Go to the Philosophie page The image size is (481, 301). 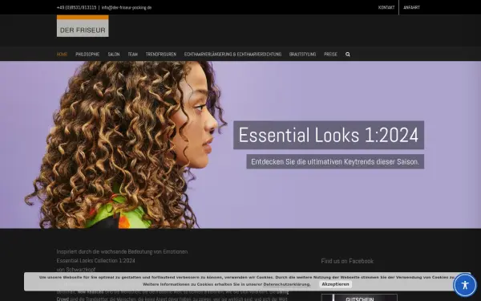coord(87,55)
